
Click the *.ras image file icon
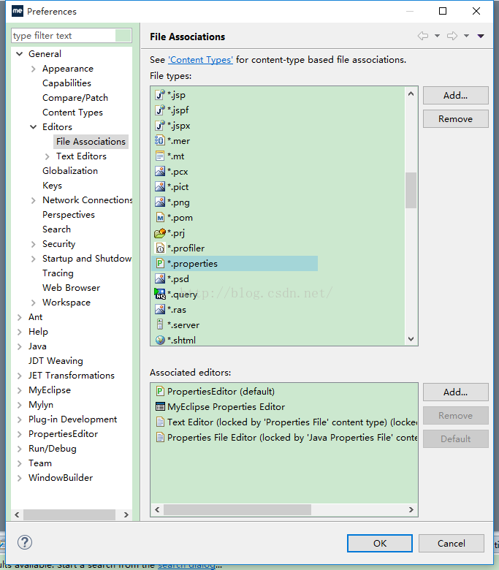(160, 309)
